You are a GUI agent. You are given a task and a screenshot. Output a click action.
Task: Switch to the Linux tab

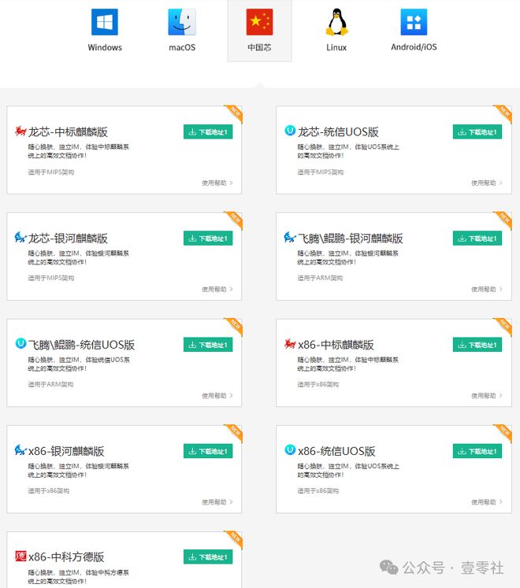coord(336,31)
